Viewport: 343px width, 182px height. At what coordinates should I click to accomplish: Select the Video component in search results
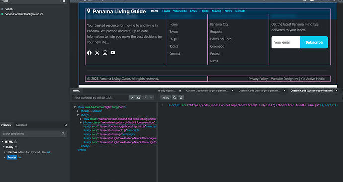[9, 9]
